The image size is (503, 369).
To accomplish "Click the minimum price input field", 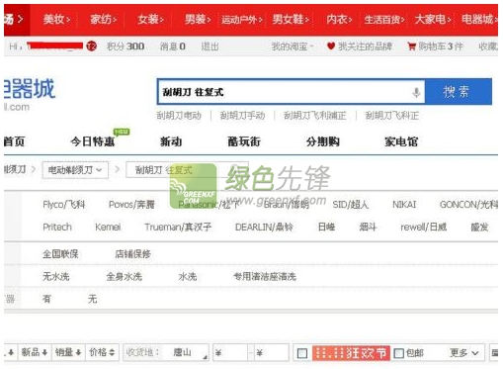I will click(230, 353).
